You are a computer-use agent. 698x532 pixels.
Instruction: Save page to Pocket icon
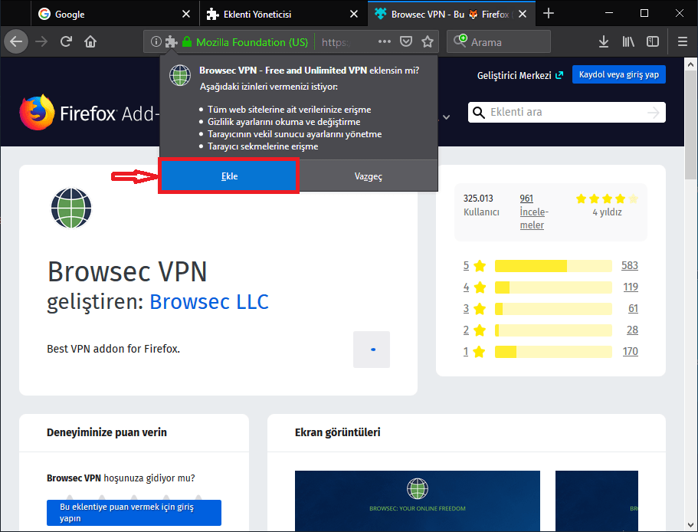pos(406,42)
